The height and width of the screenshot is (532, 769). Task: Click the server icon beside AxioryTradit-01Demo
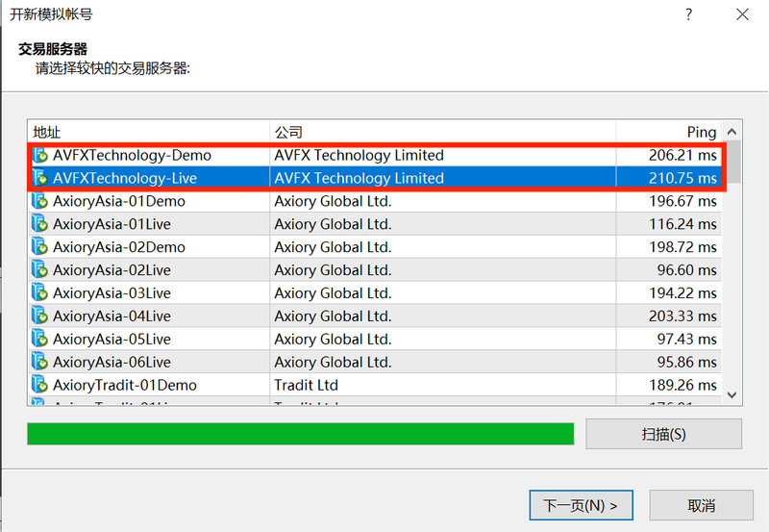coord(39,385)
